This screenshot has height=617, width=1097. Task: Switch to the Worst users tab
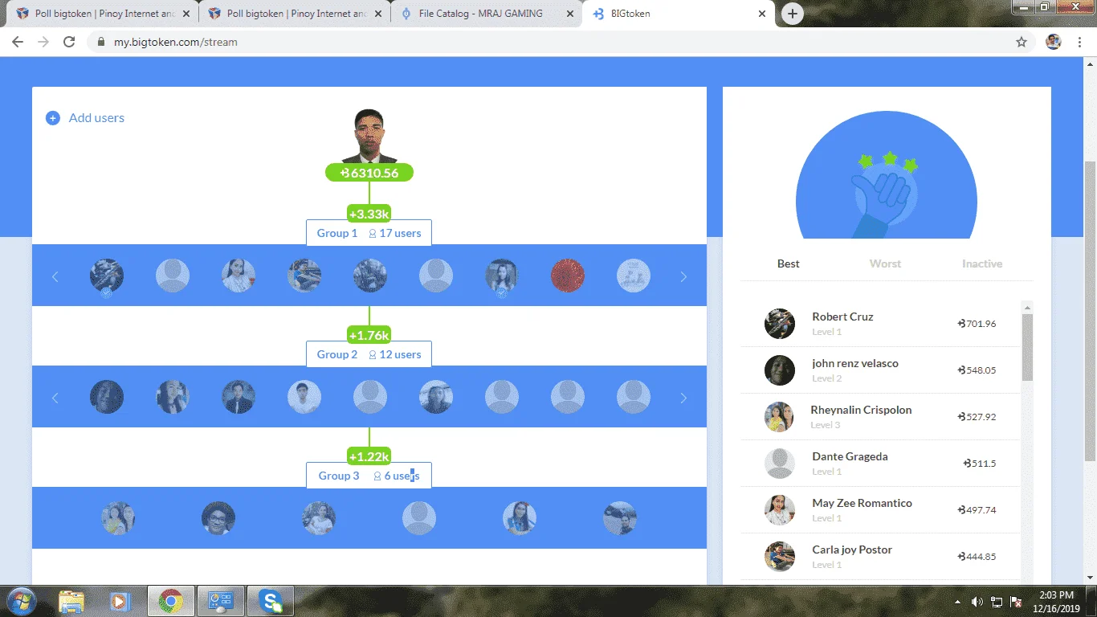[x=885, y=264]
